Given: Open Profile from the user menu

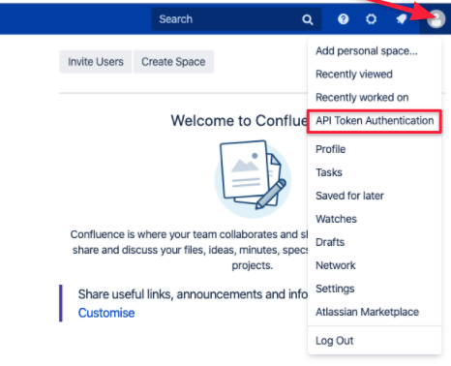Looking at the screenshot, I should 375,149.
